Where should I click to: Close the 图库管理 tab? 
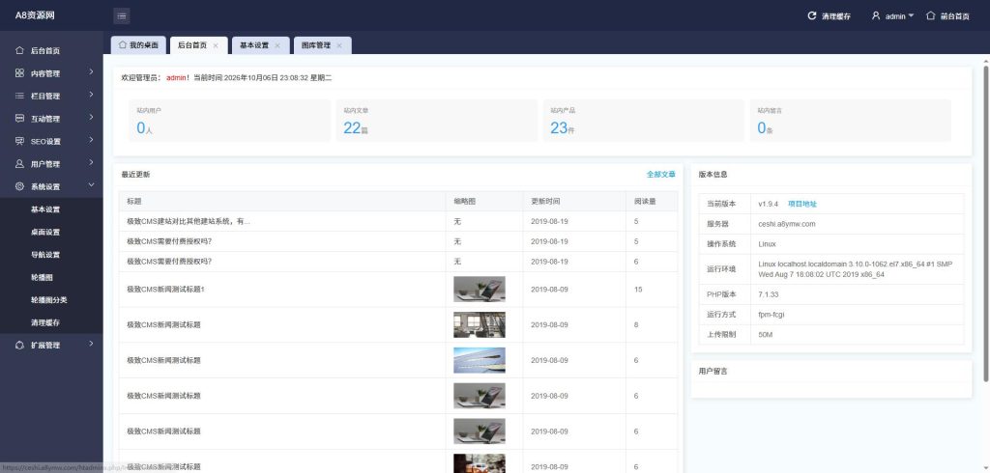[x=339, y=45]
